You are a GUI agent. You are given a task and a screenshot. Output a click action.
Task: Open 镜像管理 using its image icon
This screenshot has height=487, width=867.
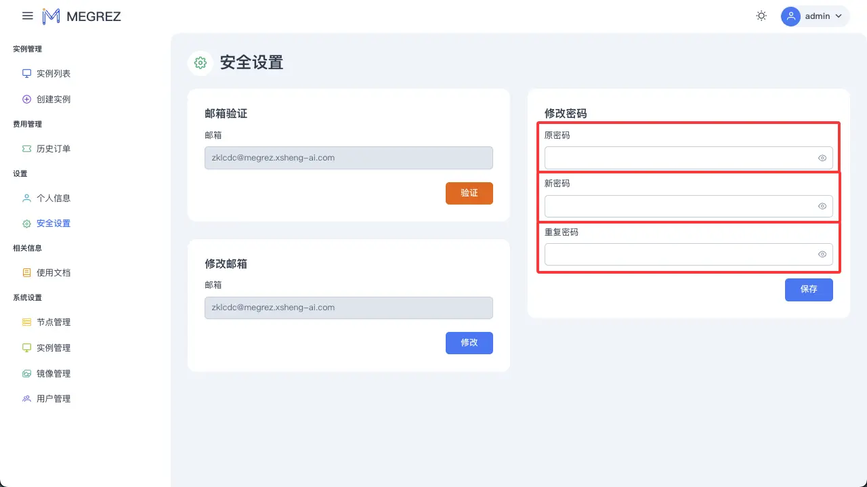(x=25, y=373)
